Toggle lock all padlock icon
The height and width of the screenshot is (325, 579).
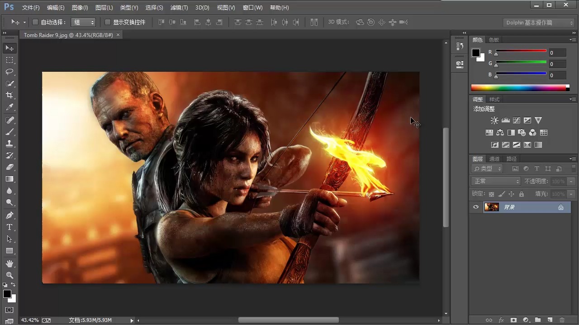pyautogui.click(x=522, y=194)
